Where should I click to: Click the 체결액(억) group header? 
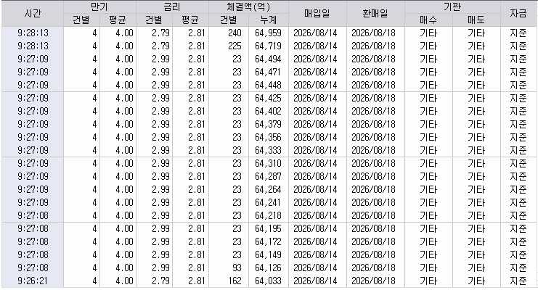pyautogui.click(x=249, y=7)
